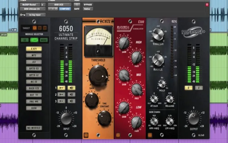Screen dimensions: 228x143
Task: Select the BC-22 module
Action: coord(34,82)
